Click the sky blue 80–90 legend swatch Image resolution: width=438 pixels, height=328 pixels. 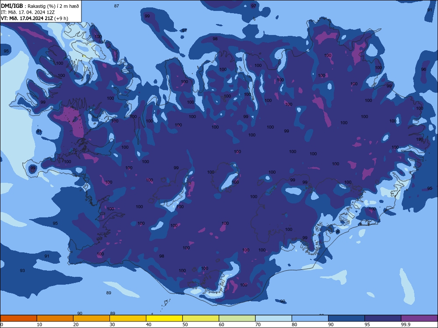(310, 318)
